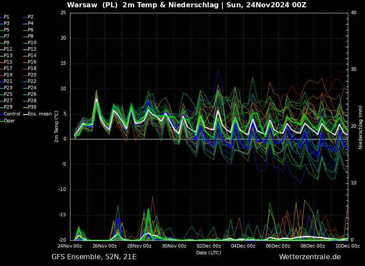Image resolution: width=365 pixels, height=266 pixels.
Task: Pick the P5 entry in the legend
Action: pyautogui.click(x=5, y=30)
